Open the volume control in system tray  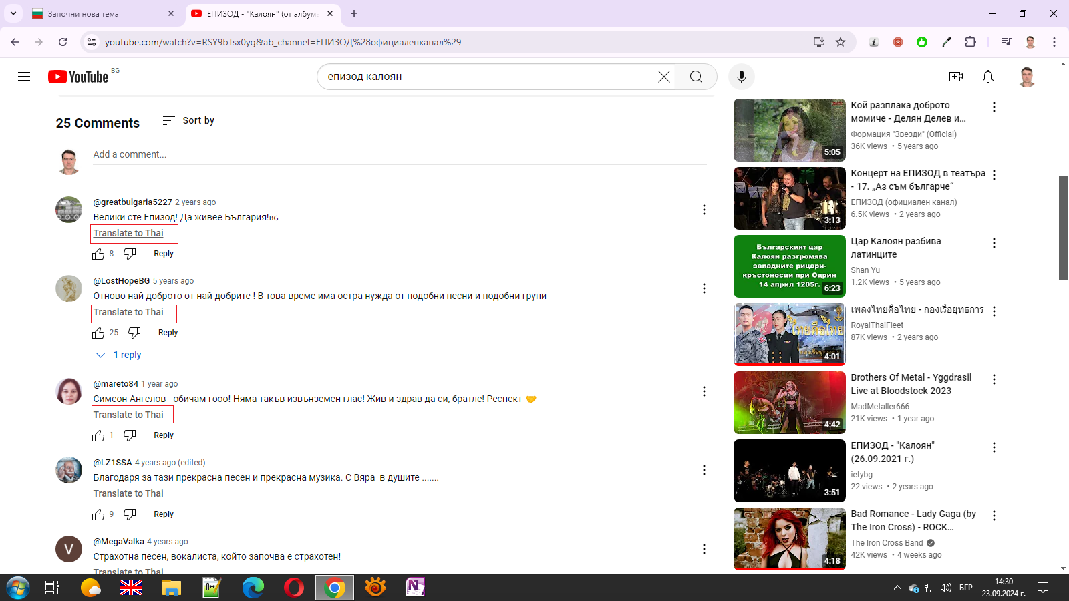pos(946,588)
